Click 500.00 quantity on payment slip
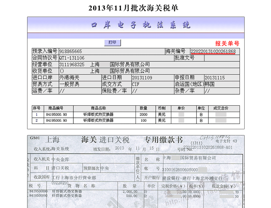The width and height of the screenshot is (271, 208). [x=132, y=196]
